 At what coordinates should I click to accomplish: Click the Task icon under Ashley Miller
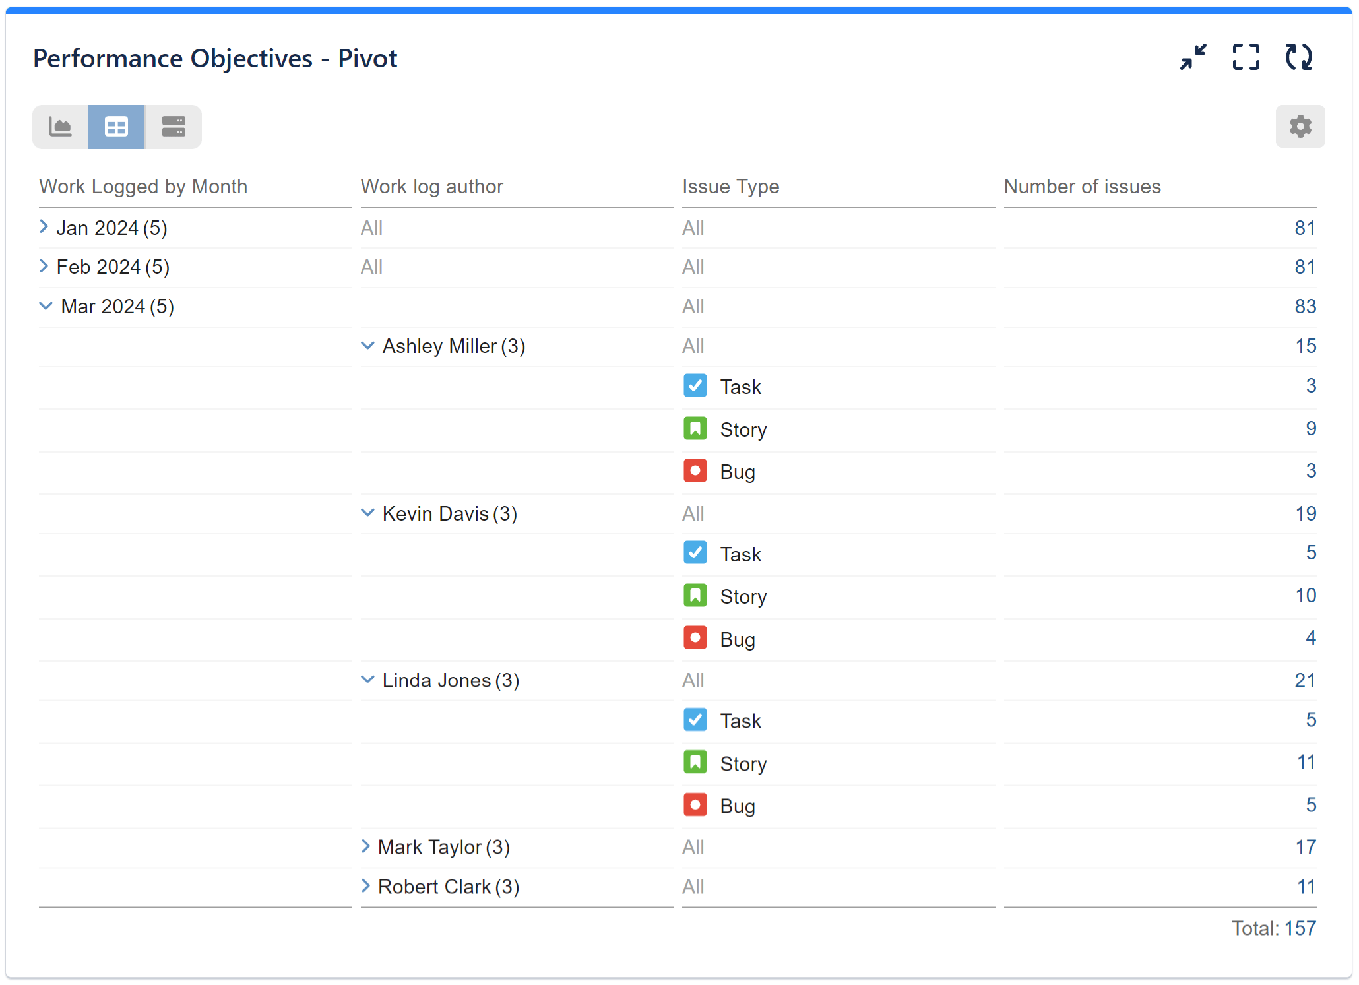695,386
